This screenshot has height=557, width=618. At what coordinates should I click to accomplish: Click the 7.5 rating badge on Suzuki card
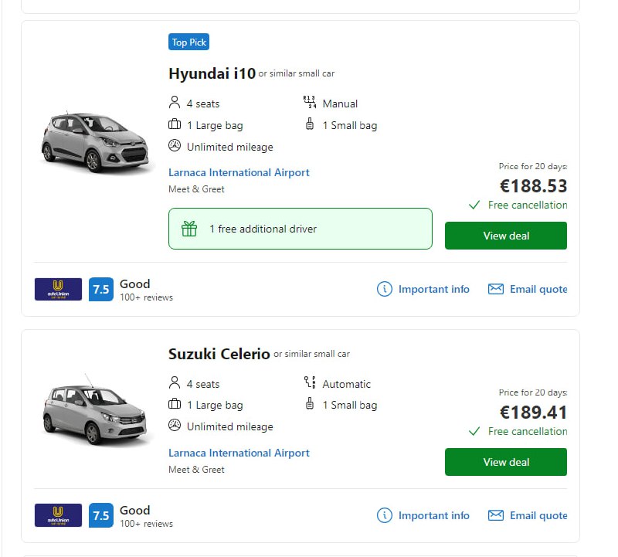tap(101, 515)
